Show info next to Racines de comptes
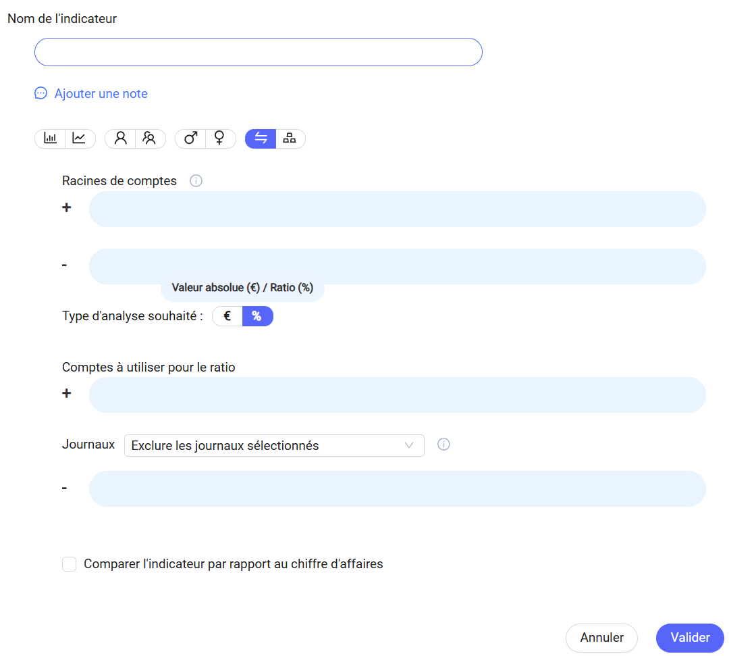This screenshot has height=656, width=729. (x=196, y=181)
